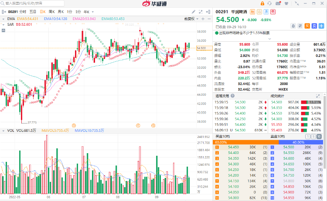The width and height of the screenshot is (327, 201).
Task: Toggle the left panel collapse icon beside 00291
Action: tap(4, 12)
